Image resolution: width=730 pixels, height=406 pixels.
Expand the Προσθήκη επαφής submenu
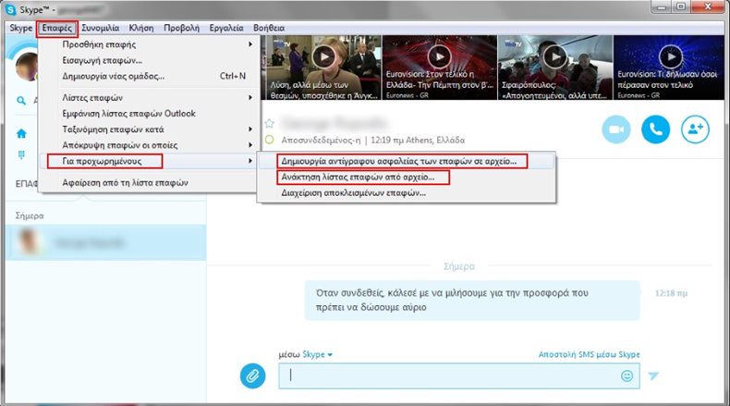pyautogui.click(x=149, y=44)
